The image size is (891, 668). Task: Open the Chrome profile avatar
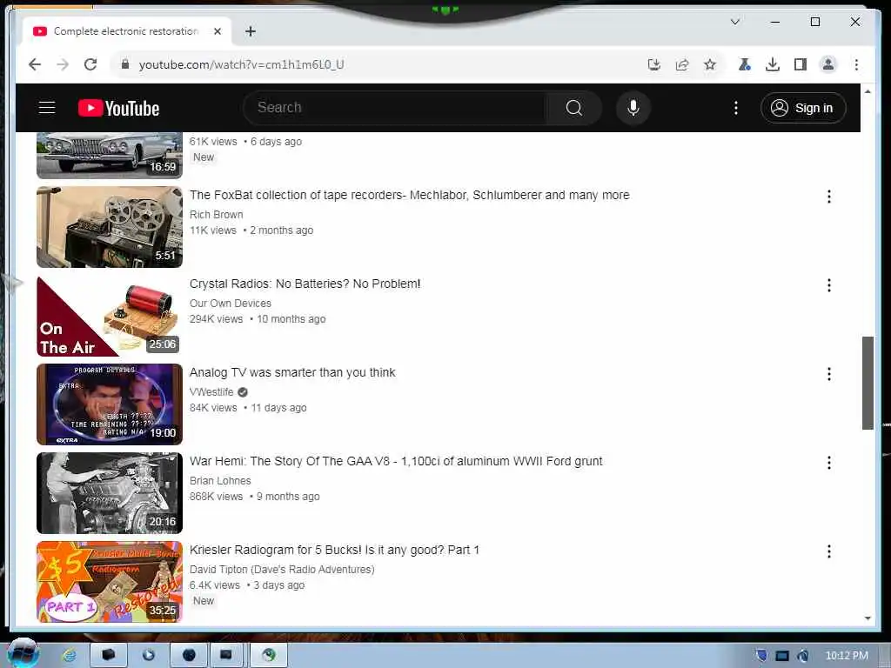tap(828, 64)
